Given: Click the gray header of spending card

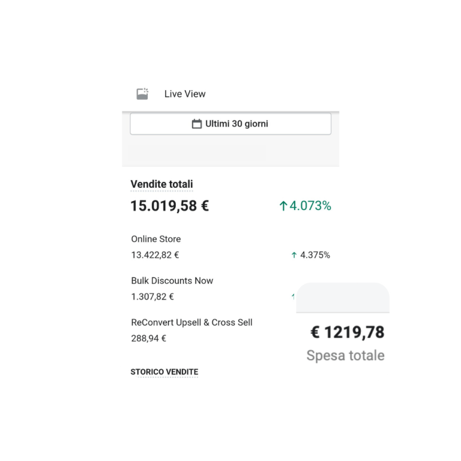Looking at the screenshot, I should [x=343, y=298].
